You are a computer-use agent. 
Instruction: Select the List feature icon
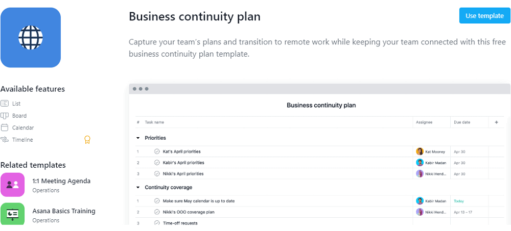point(5,104)
